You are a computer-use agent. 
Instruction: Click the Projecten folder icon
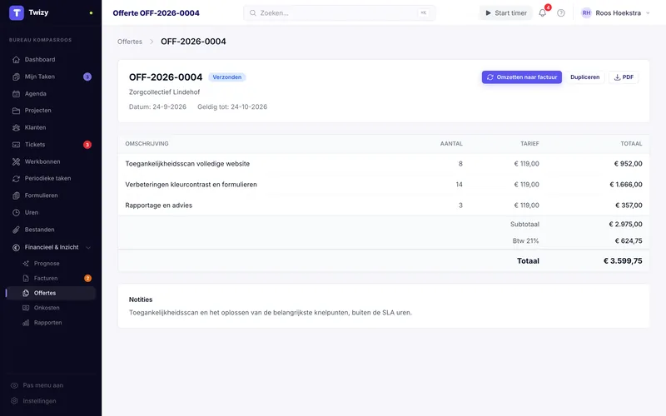point(16,111)
